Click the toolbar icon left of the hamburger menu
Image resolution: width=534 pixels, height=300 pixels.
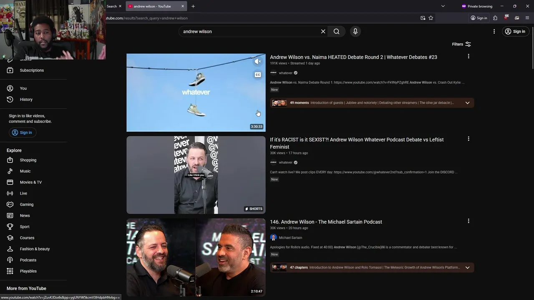[x=517, y=18]
